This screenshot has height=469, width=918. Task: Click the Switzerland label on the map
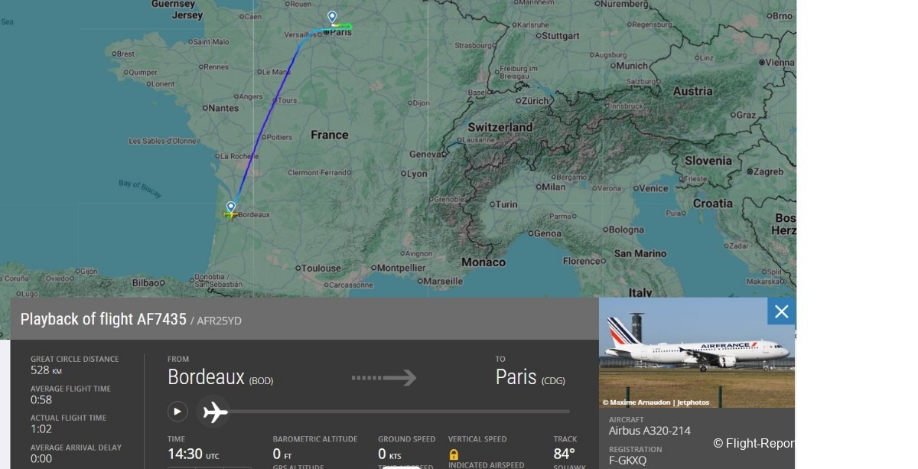click(500, 127)
